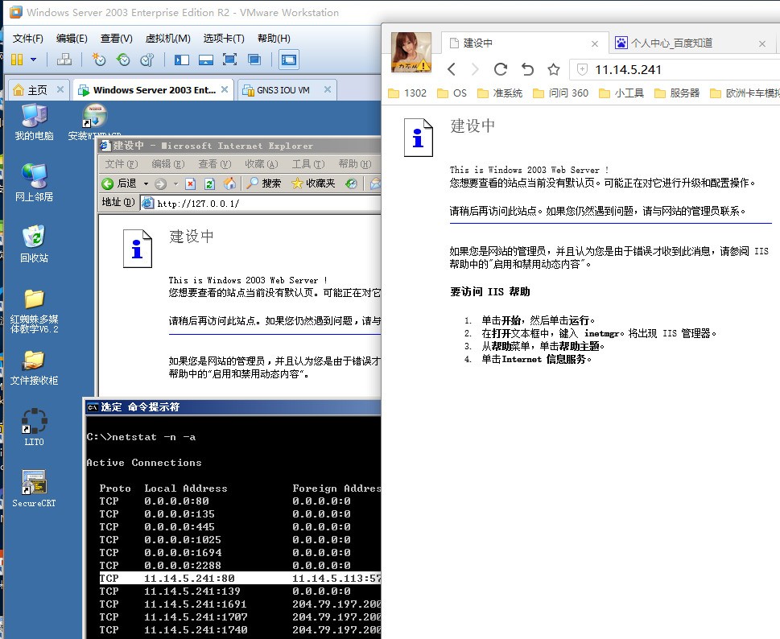Open Internet Explorer 工具(T) menu

click(308, 164)
